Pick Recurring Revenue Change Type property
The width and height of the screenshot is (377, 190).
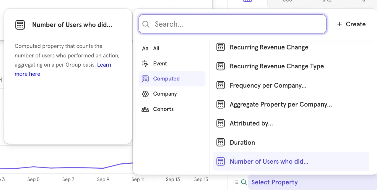coord(277,66)
